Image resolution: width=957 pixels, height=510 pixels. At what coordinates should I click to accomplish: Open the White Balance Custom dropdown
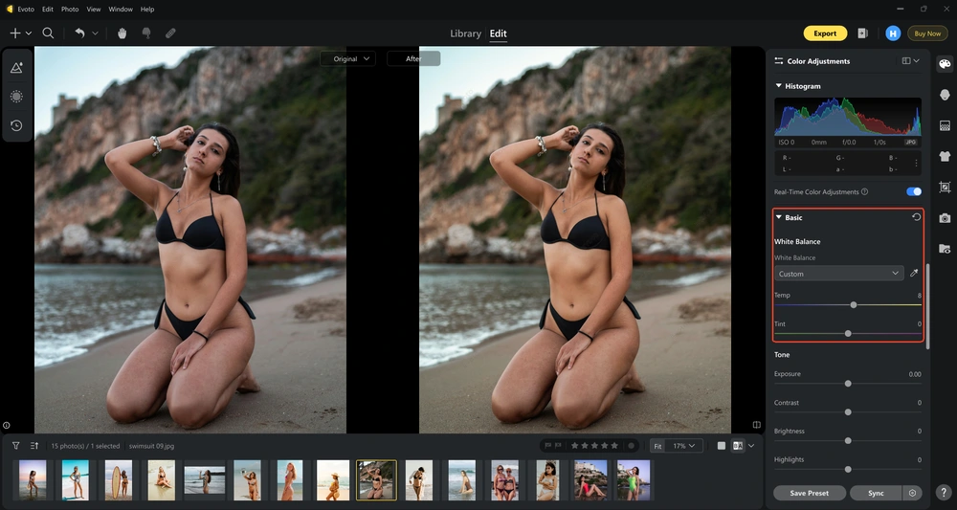pos(838,274)
